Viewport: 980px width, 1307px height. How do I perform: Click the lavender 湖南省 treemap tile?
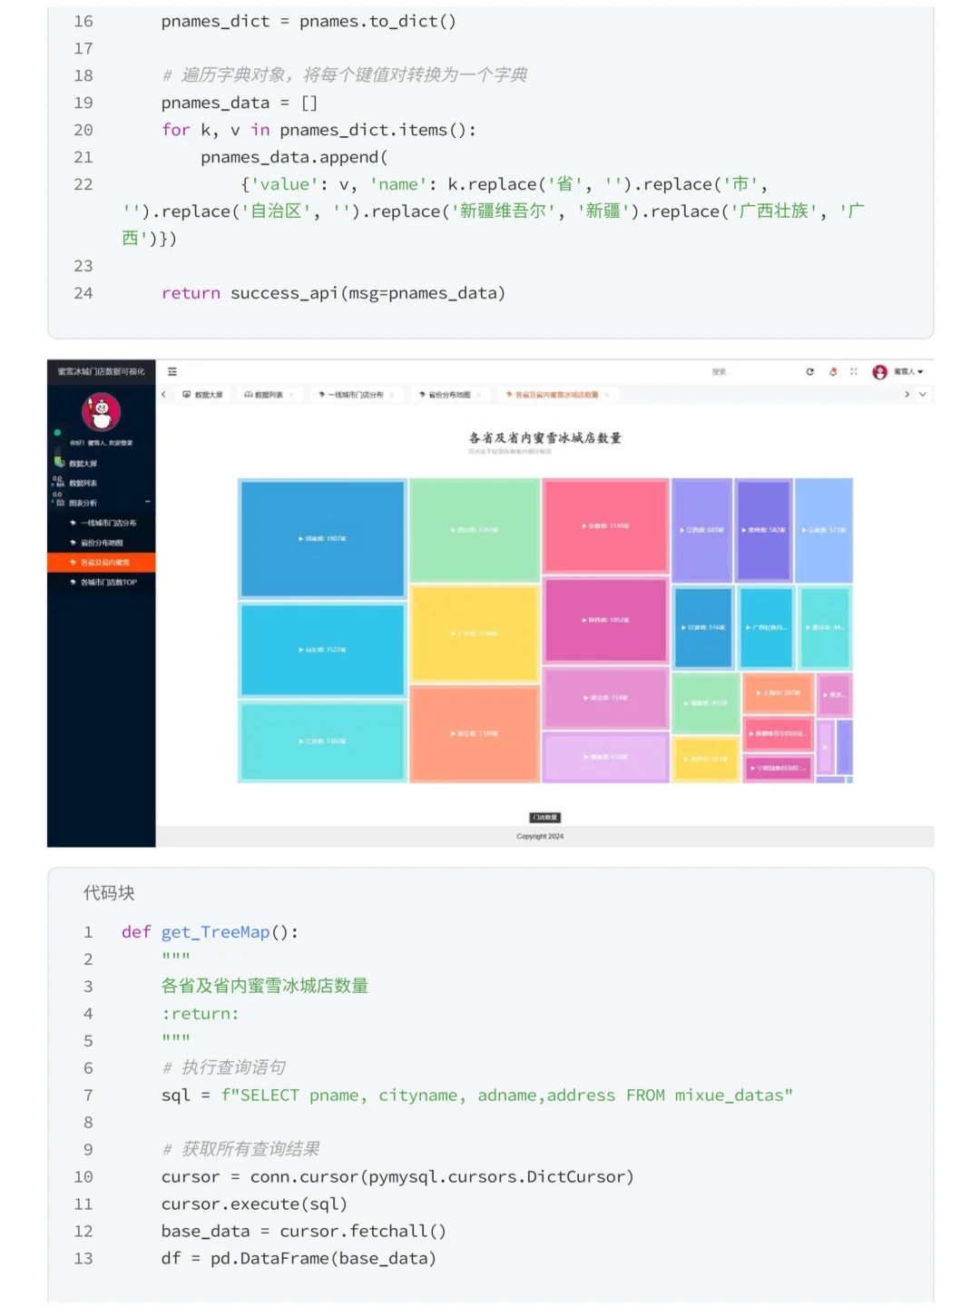point(606,757)
